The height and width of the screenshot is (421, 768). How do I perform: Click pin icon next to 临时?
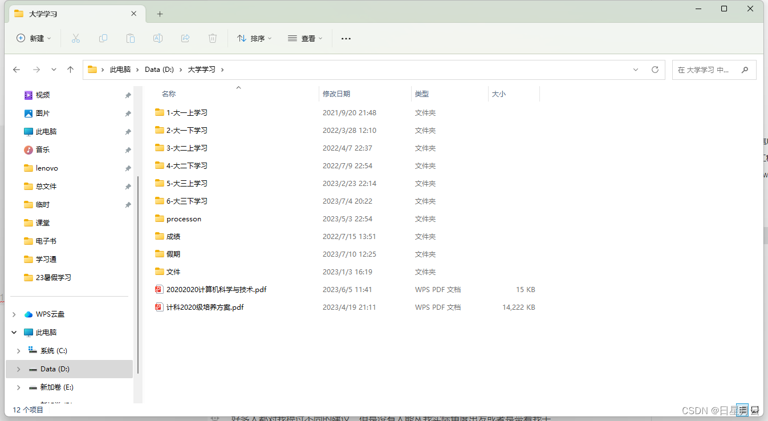(x=128, y=205)
